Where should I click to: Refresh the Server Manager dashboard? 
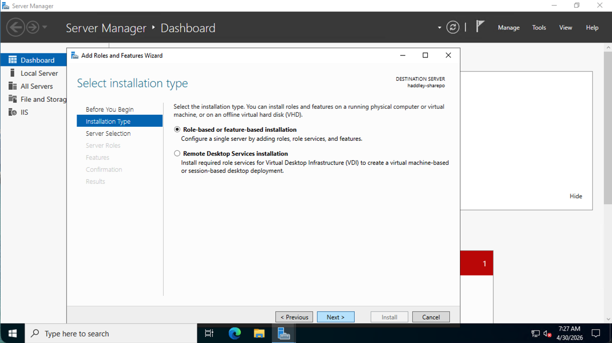point(453,27)
